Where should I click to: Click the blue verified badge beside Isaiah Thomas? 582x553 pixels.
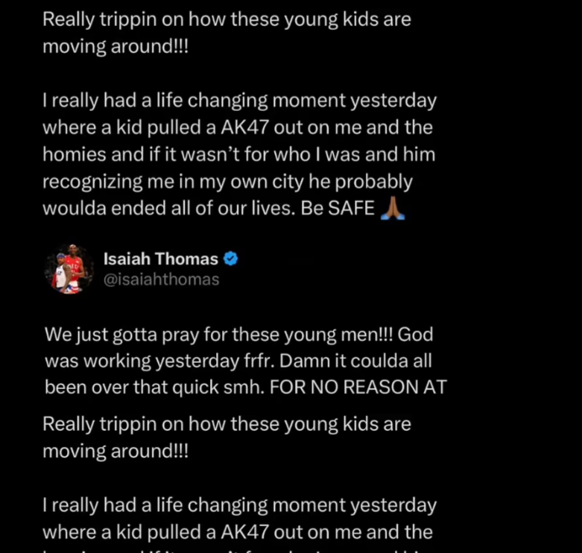coord(231,259)
